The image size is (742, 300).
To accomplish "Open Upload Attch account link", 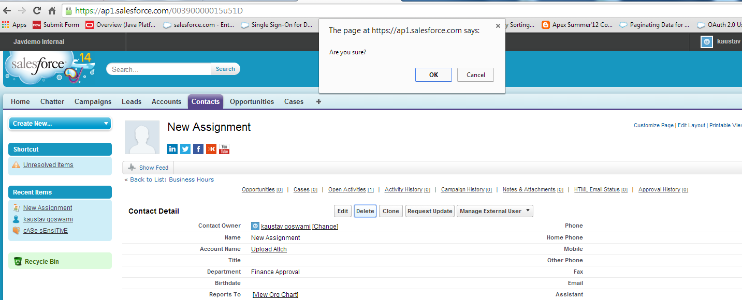I will click(x=269, y=249).
